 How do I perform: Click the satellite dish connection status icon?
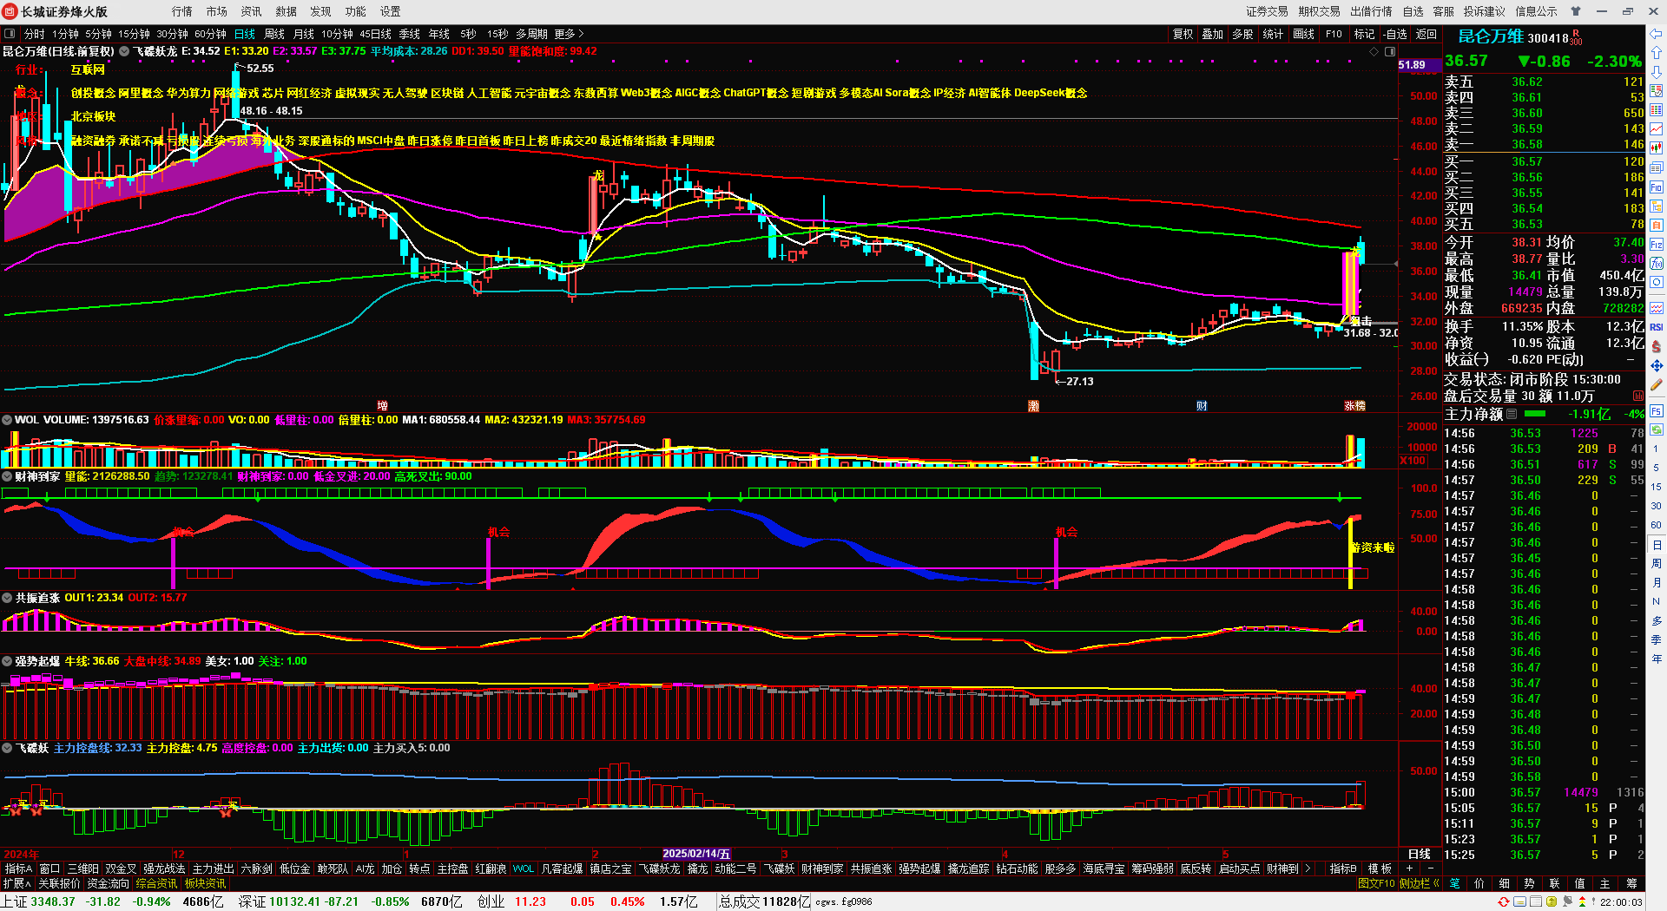coord(1569,902)
